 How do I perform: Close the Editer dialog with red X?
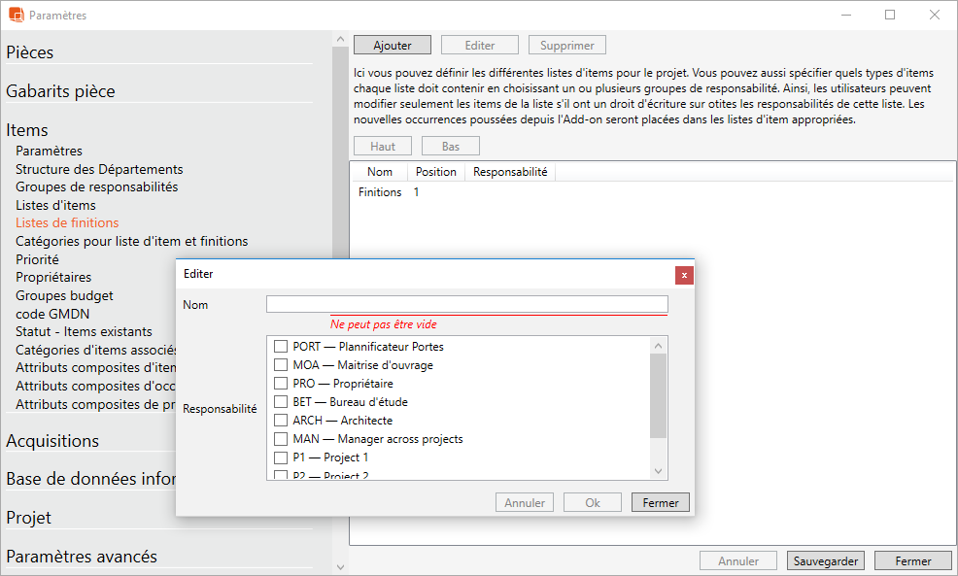pos(684,275)
